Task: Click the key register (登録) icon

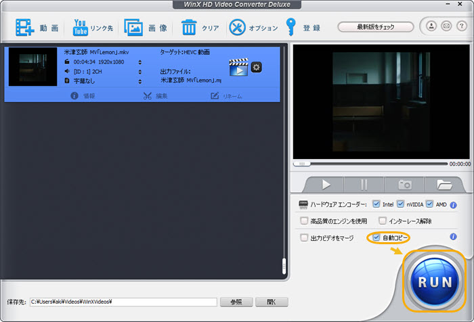Action: click(x=290, y=27)
